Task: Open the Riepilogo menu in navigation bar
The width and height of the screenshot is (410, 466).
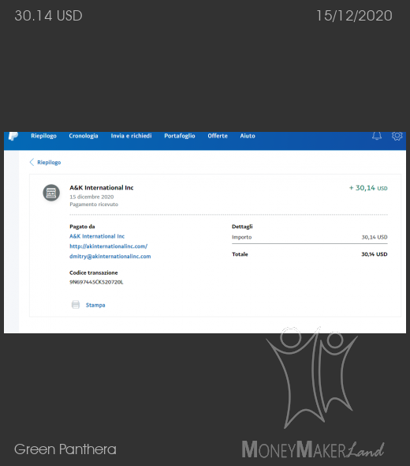Action: [x=43, y=136]
